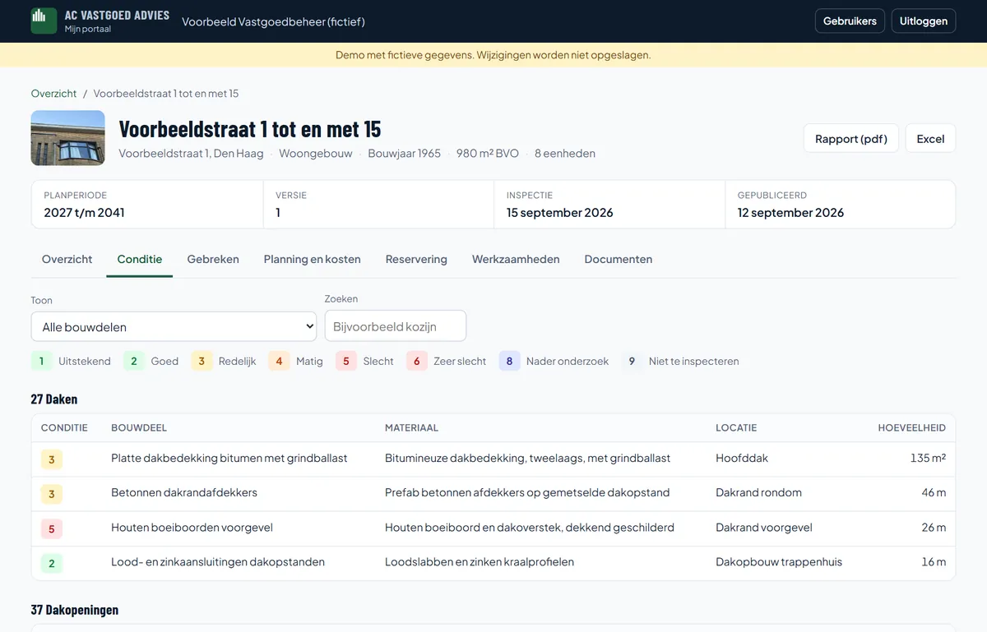Image resolution: width=987 pixels, height=632 pixels.
Task: Go back via Overzicht breadcrumb link
Action: [x=53, y=94]
